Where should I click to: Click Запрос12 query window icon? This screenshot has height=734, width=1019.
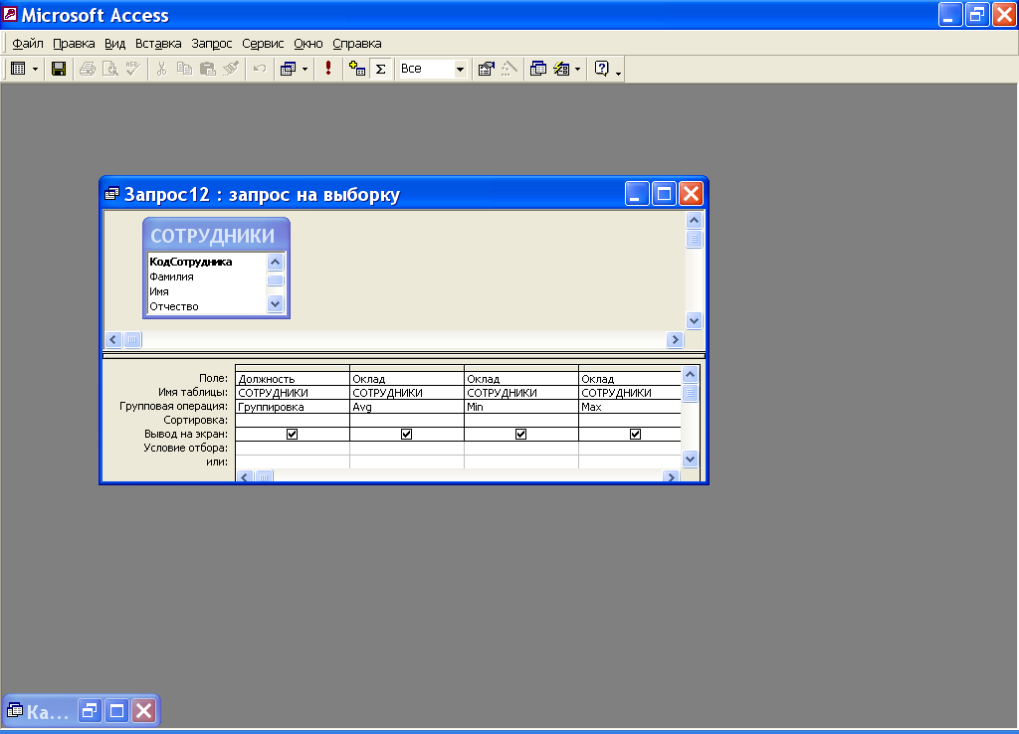click(111, 194)
